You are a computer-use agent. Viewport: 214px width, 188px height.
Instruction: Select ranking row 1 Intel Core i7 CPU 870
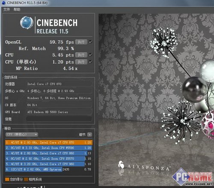coord(49,143)
